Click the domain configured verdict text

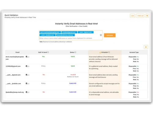coord(104,85)
